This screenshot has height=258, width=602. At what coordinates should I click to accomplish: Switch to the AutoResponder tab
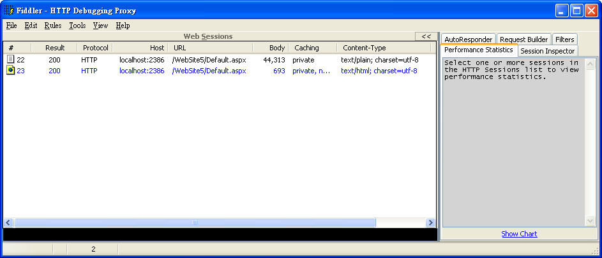469,39
